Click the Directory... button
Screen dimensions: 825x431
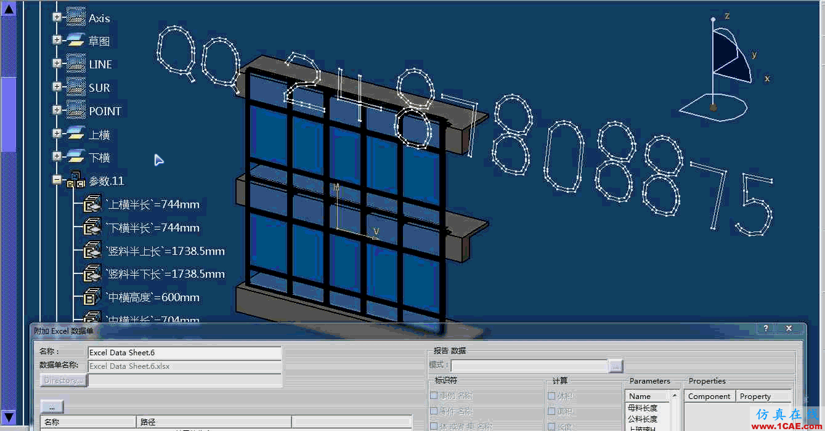[63, 381]
